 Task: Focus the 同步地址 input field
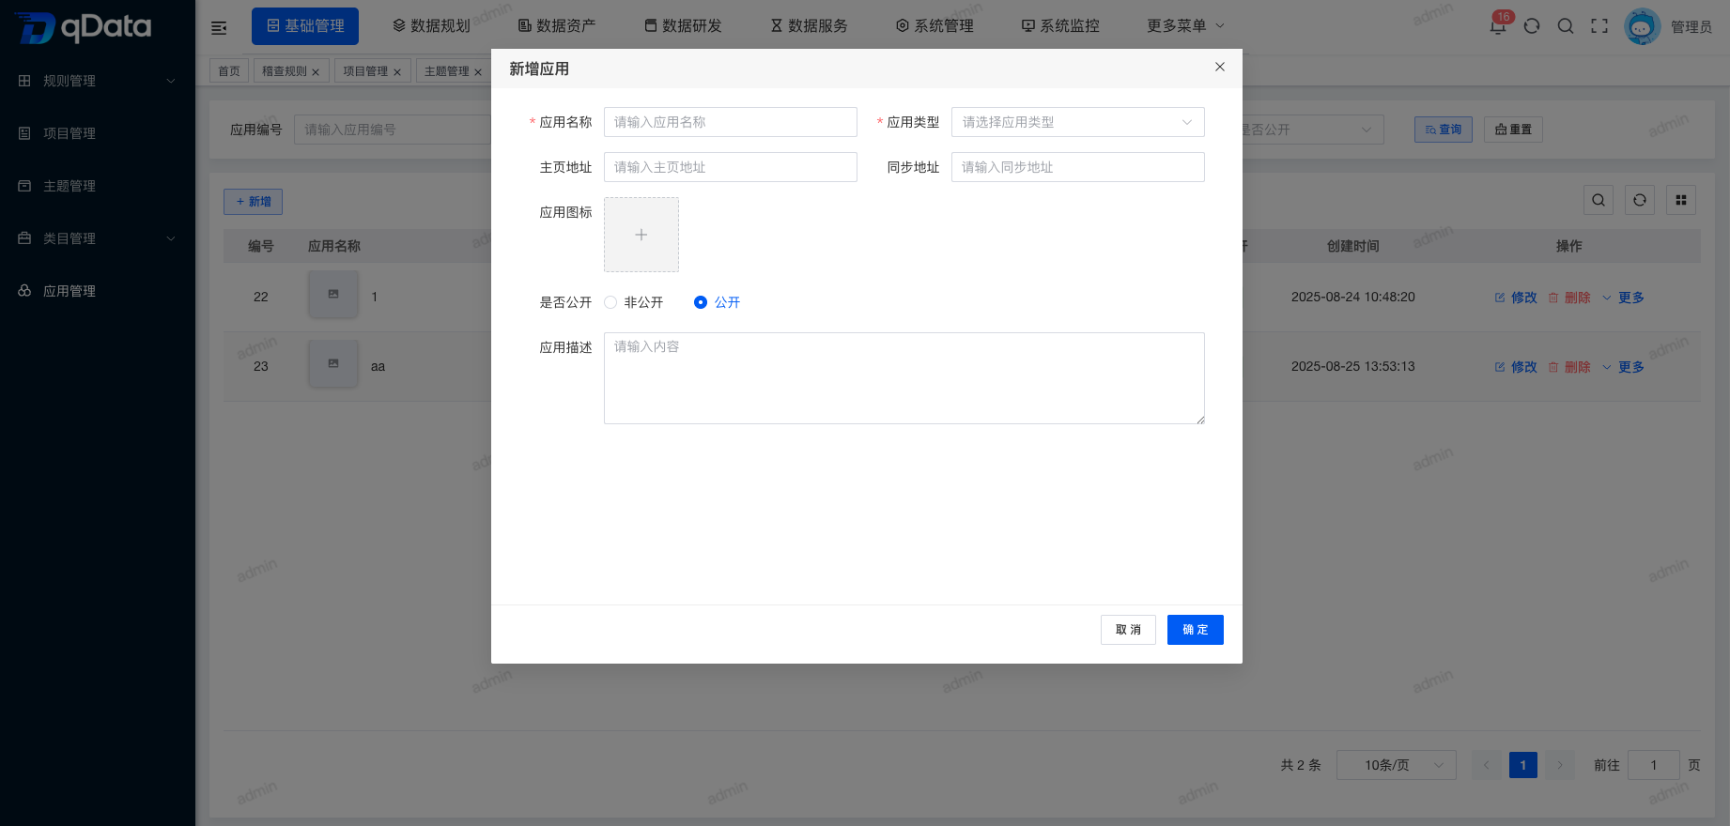coord(1078,167)
